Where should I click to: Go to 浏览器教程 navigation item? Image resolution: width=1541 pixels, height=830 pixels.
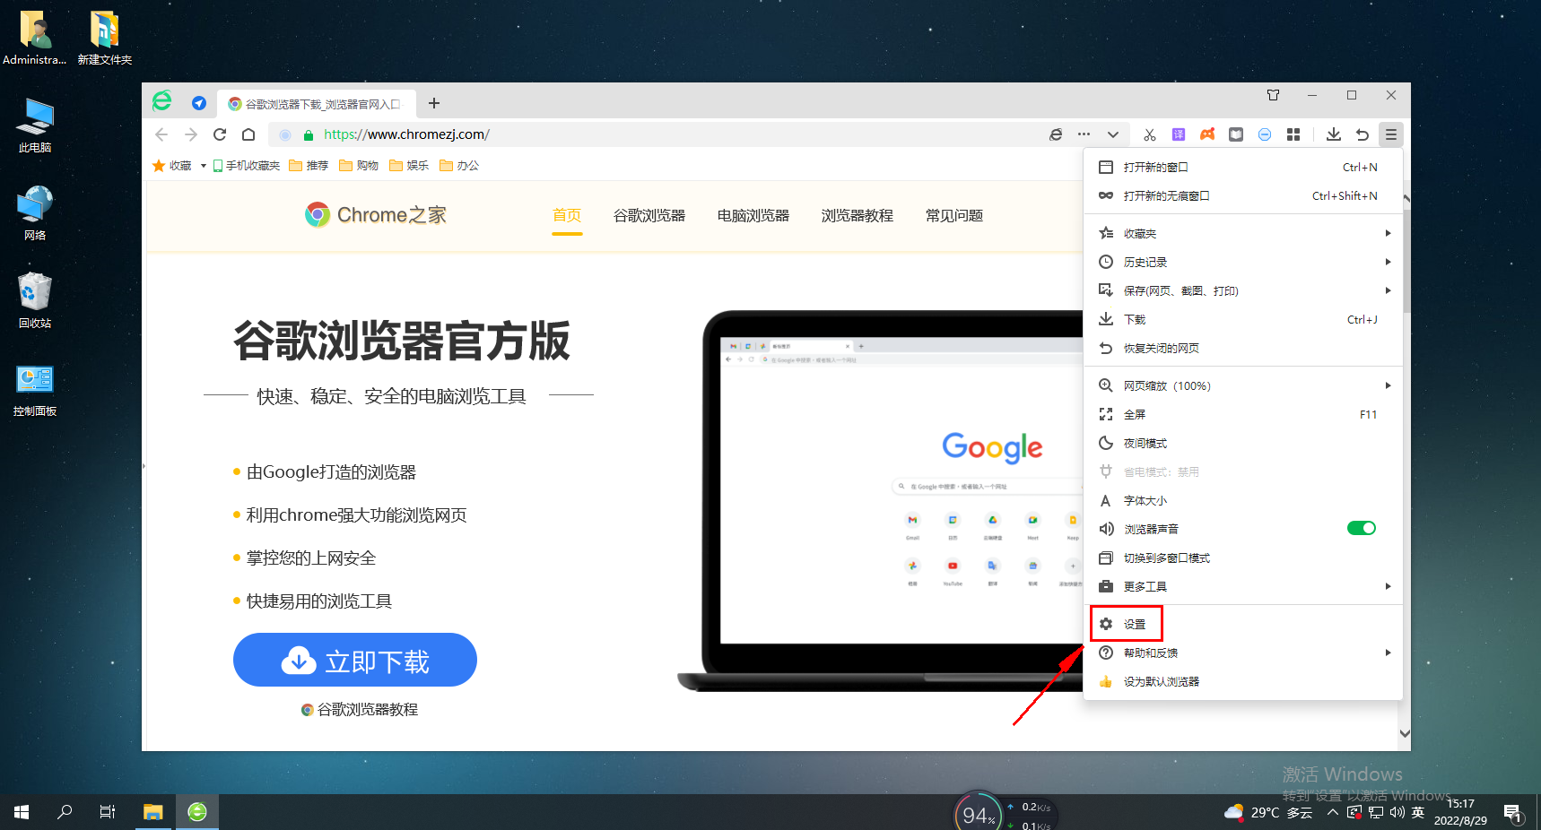[858, 216]
